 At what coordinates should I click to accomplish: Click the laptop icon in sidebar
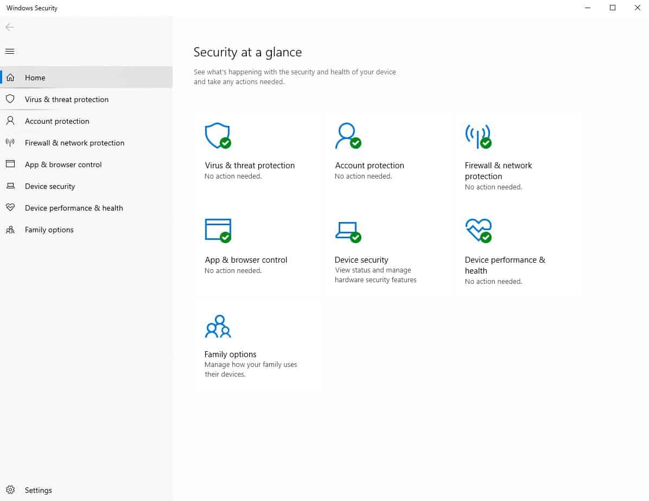[x=10, y=186]
